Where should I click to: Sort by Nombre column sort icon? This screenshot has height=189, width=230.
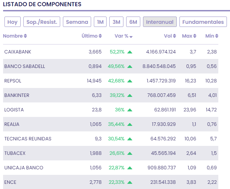[25, 36]
